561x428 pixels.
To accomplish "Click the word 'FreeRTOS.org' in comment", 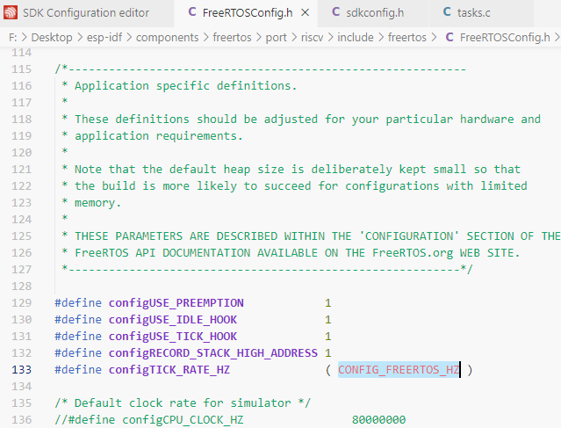I will pos(413,253).
